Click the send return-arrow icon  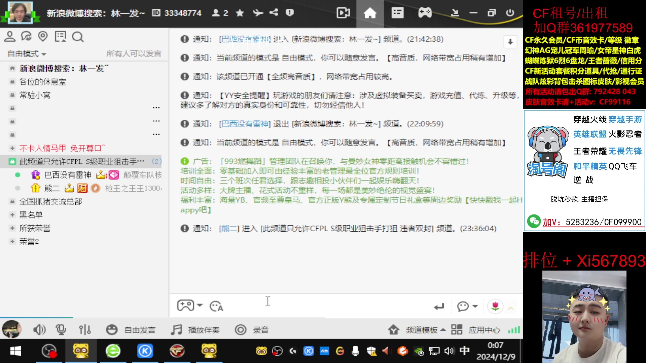pos(439,306)
